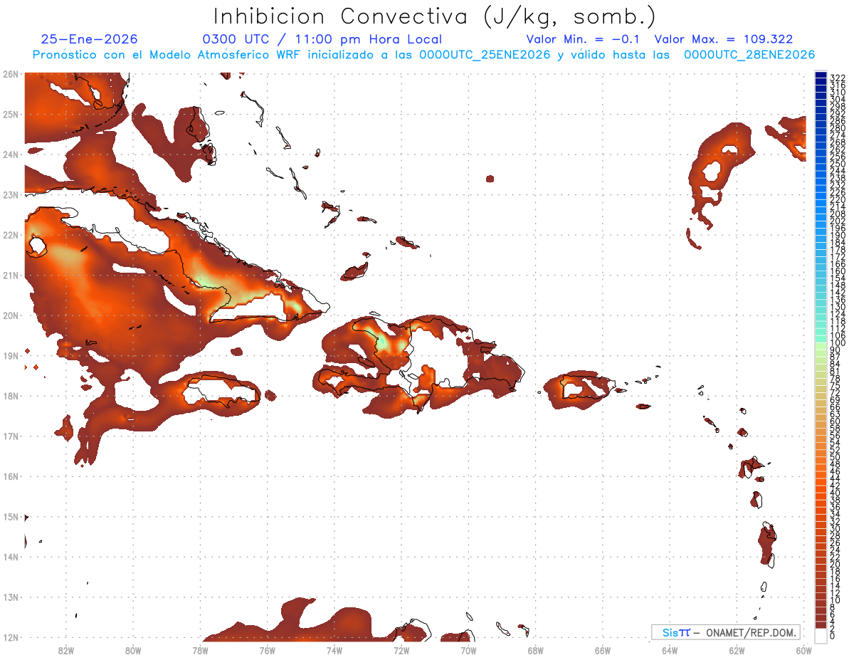Click the white legend swatch beside 0
This screenshot has height=660, width=854.
tap(821, 634)
